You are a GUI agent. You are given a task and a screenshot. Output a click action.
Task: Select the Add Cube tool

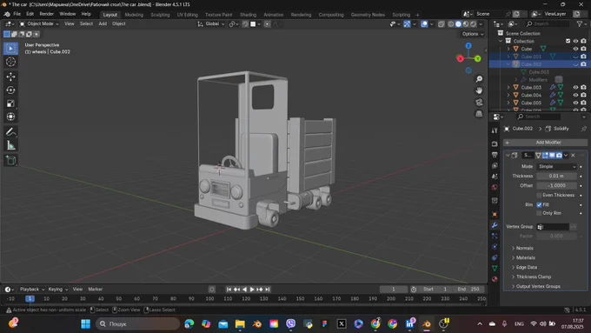tap(10, 160)
